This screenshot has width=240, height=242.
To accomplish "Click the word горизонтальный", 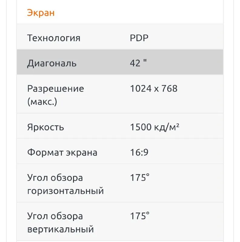I will (x=65, y=191).
